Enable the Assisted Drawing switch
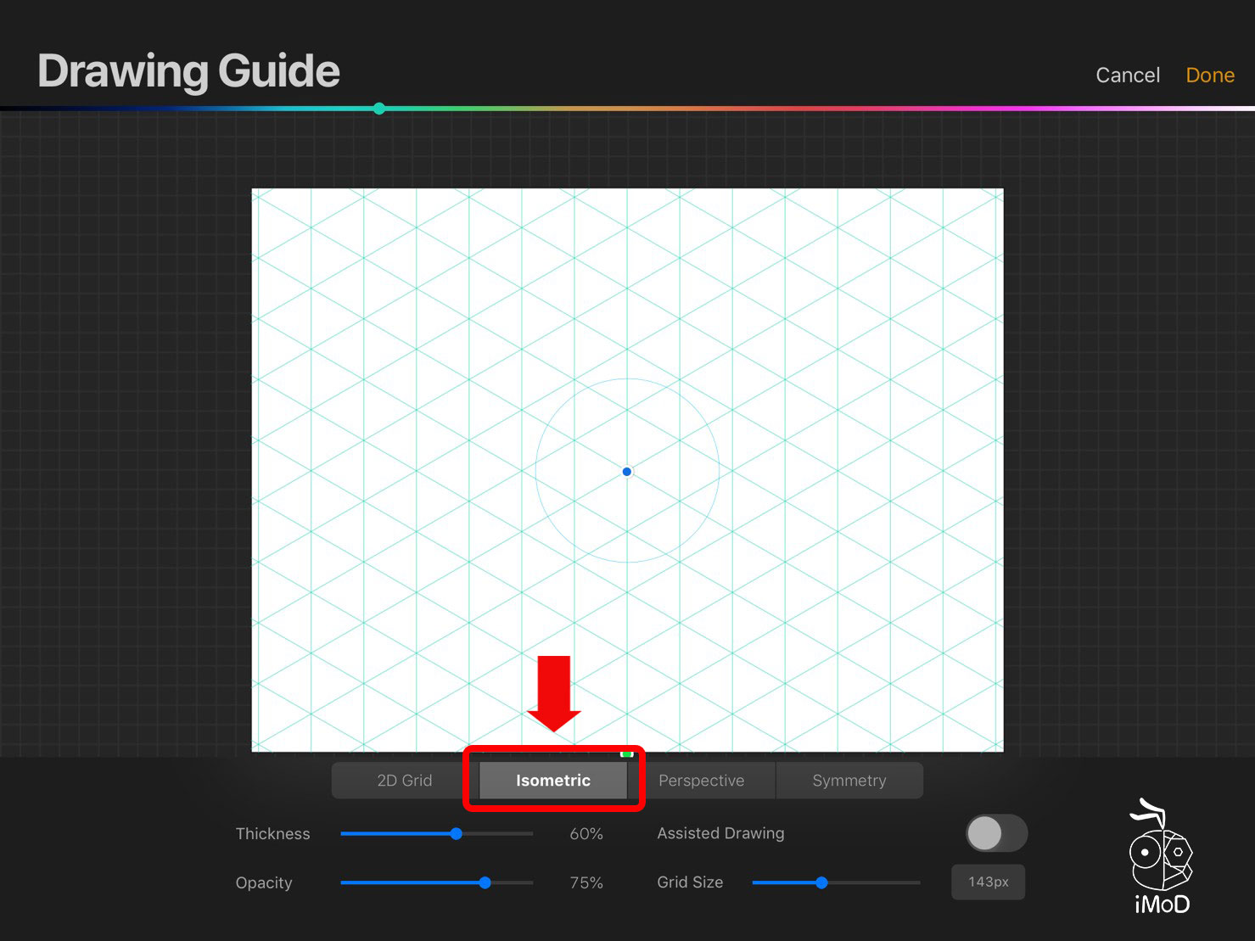 click(x=996, y=833)
